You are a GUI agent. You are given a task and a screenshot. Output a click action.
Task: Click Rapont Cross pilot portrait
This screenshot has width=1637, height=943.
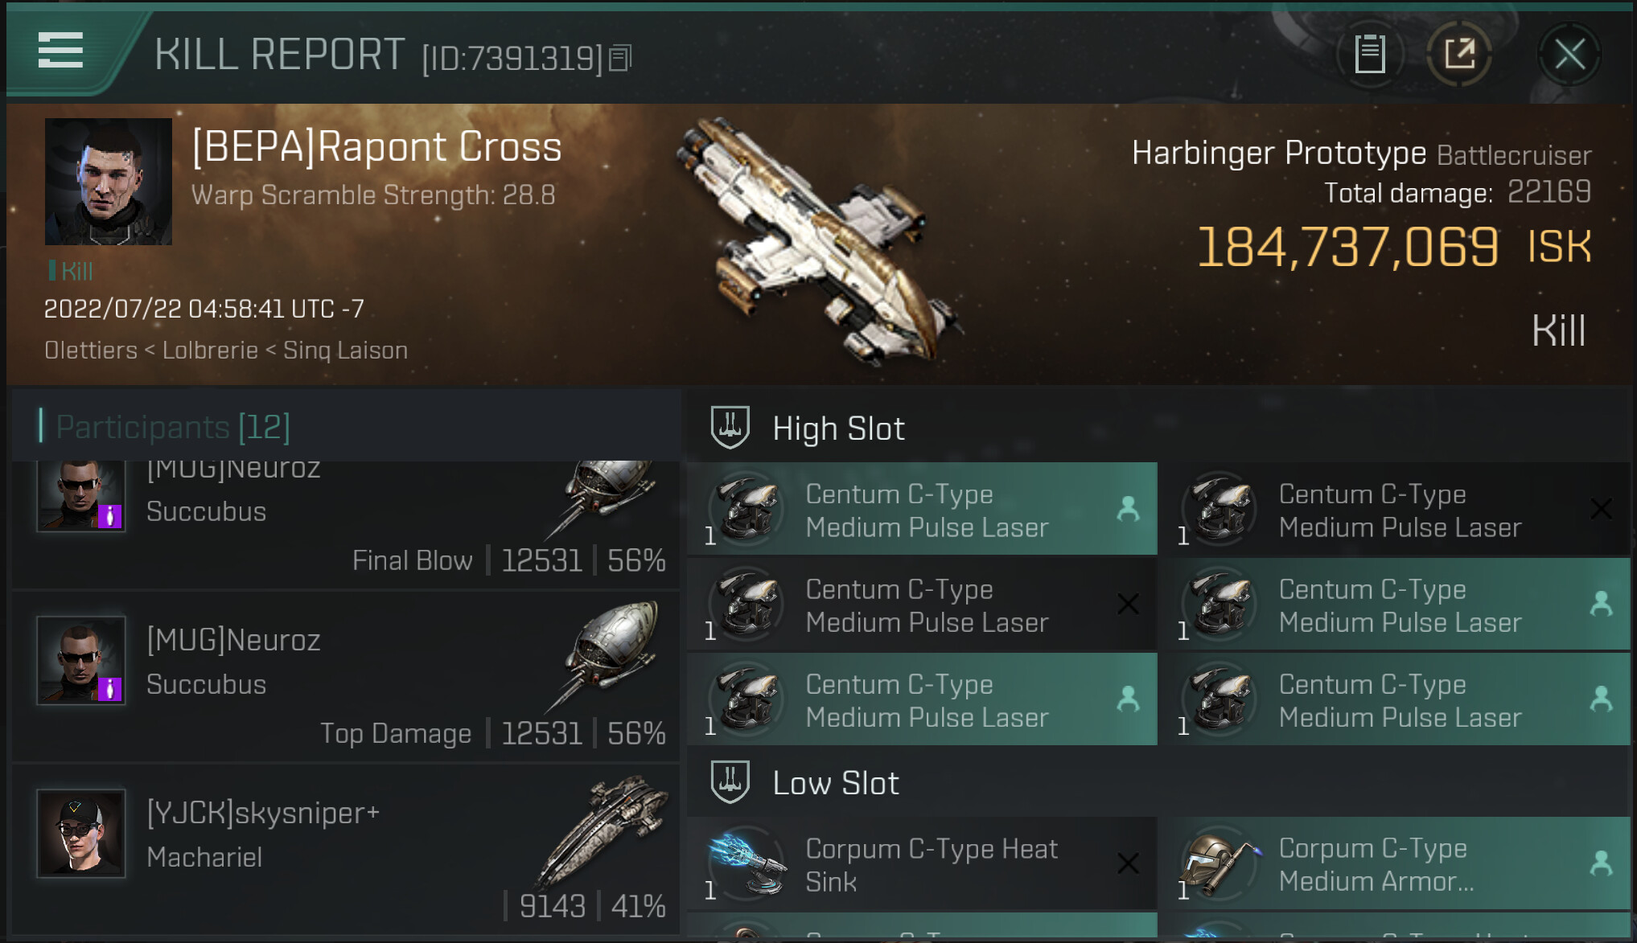pos(109,182)
